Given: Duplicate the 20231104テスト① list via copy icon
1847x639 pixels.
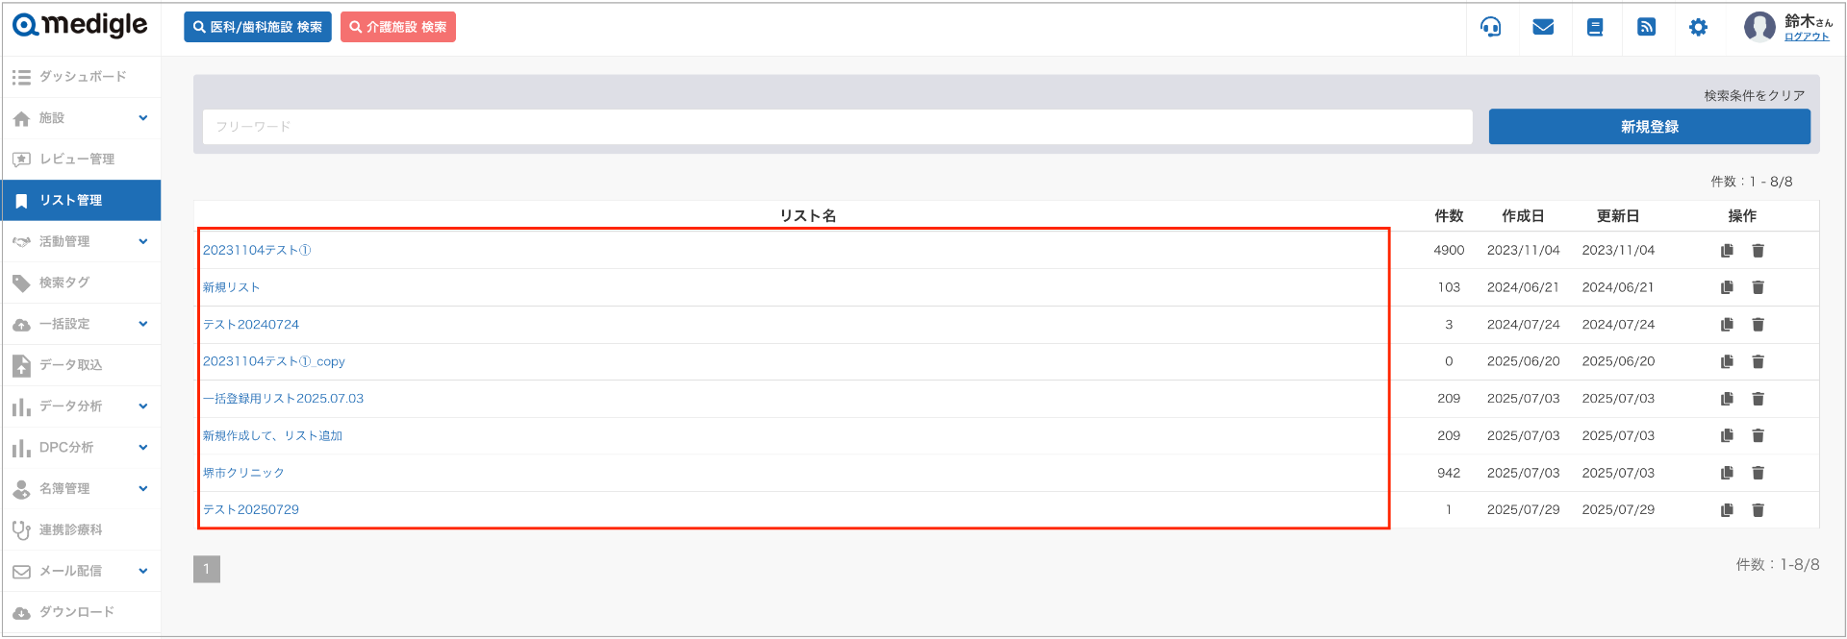Looking at the screenshot, I should [1727, 251].
